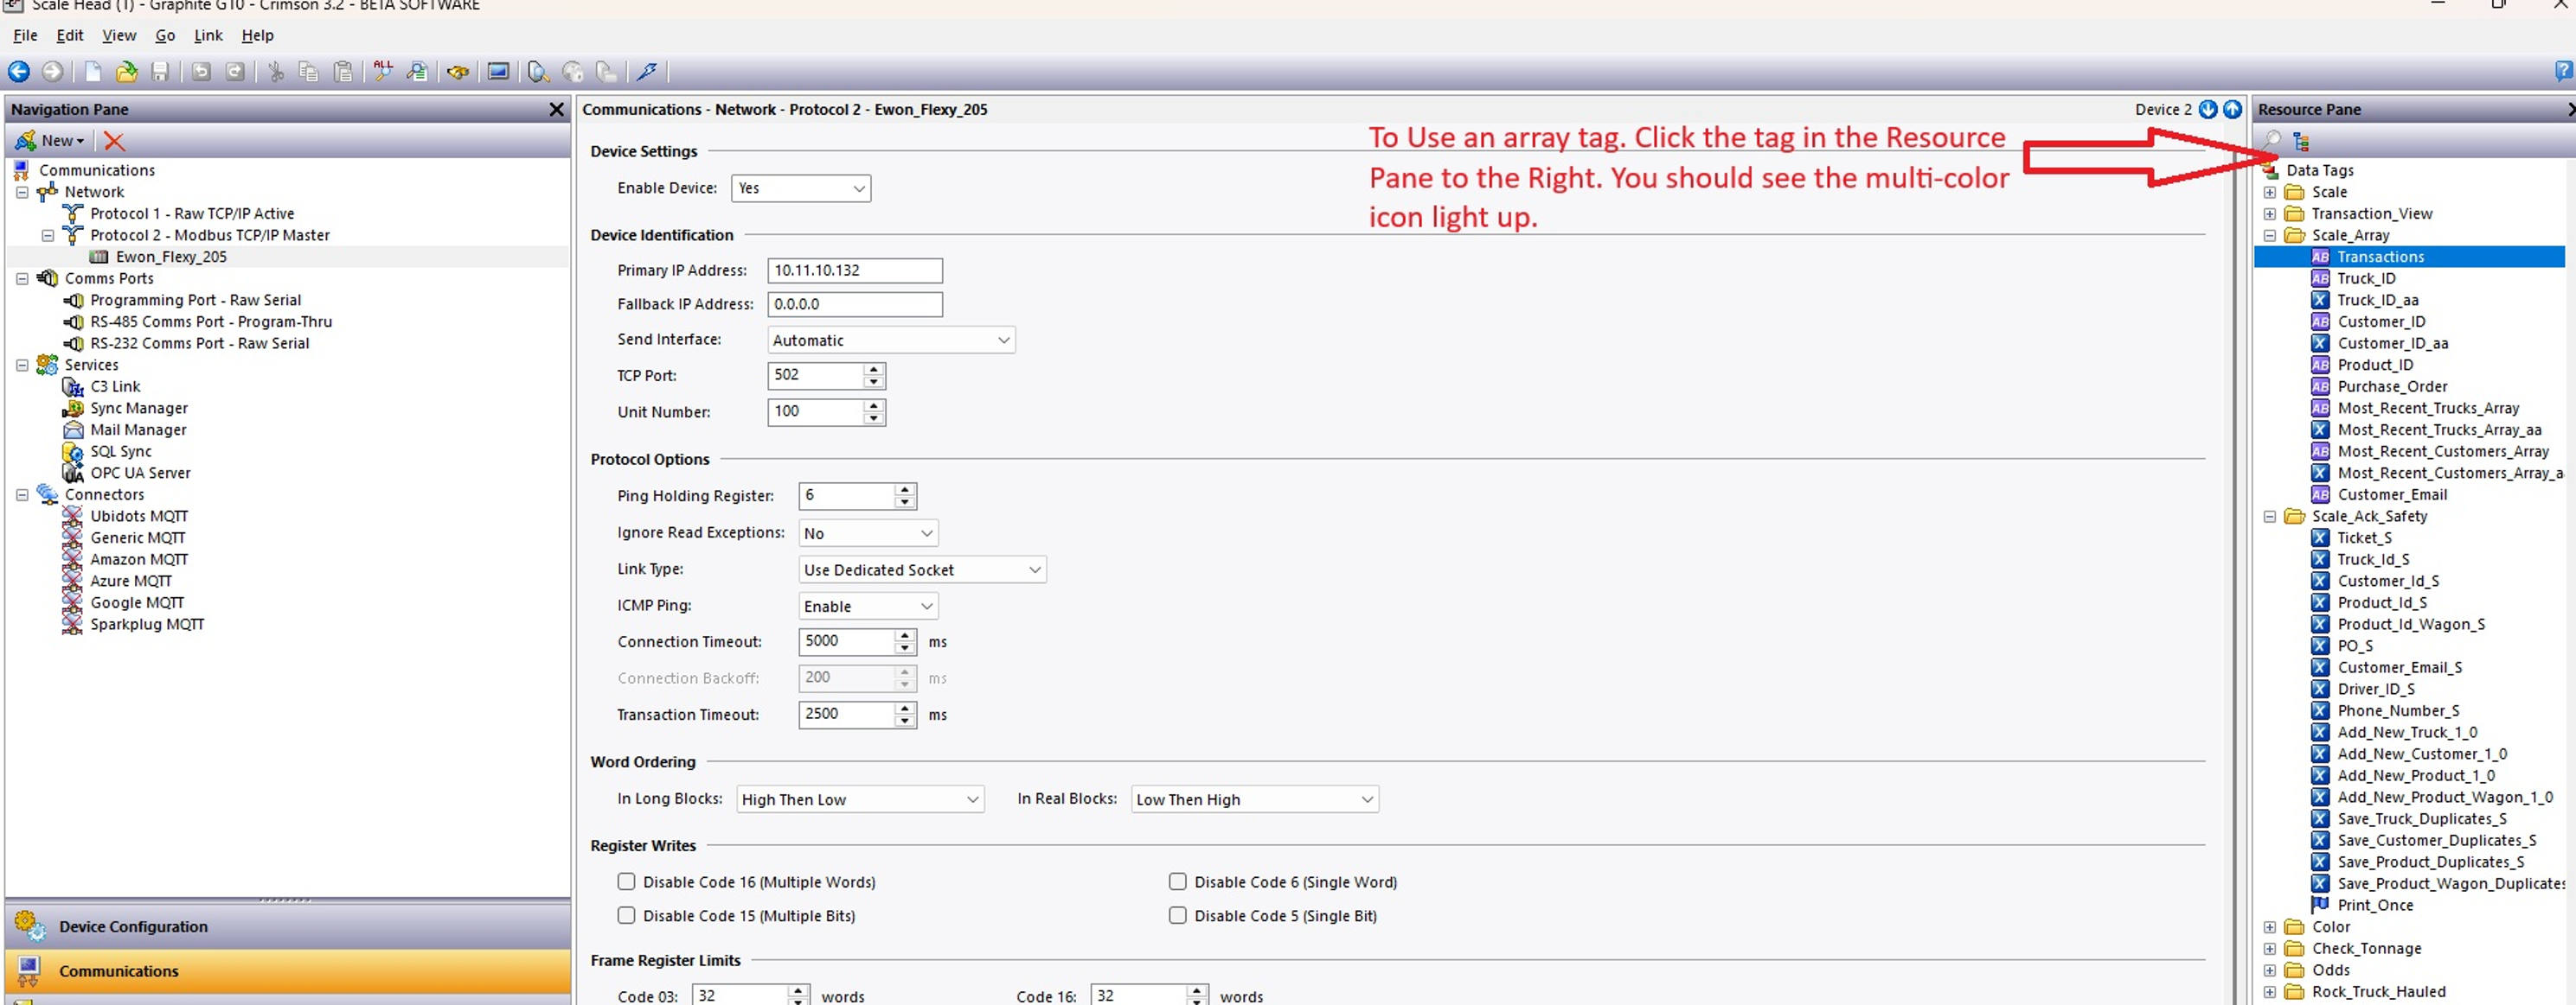Open the Enable Device dropdown

tap(801, 188)
